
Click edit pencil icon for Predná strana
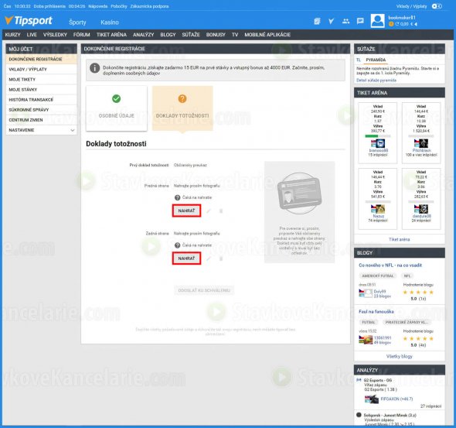[208, 211]
